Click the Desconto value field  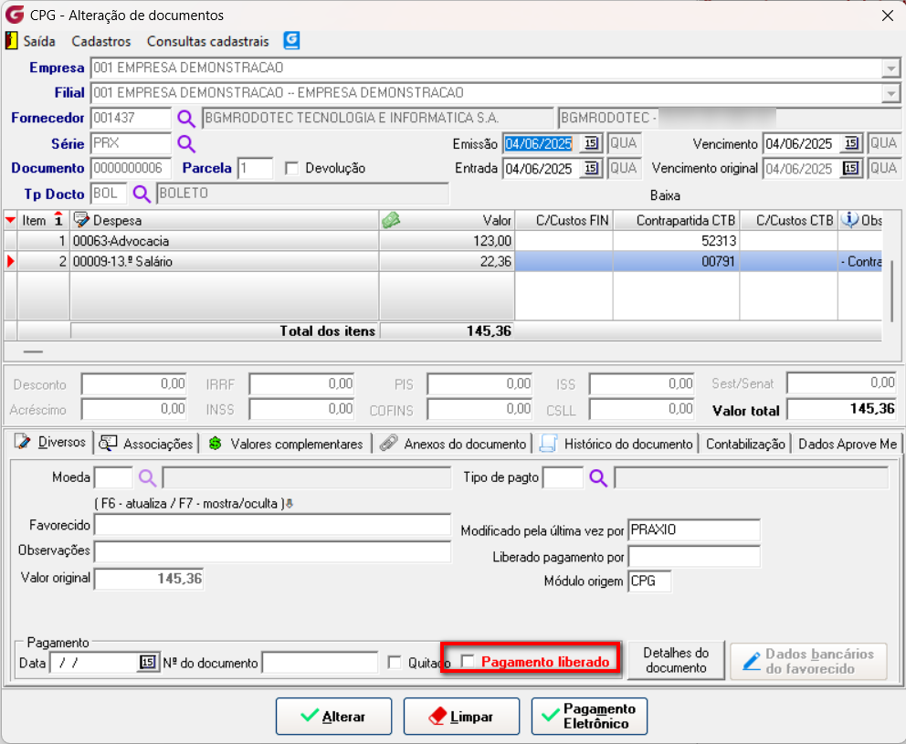pyautogui.click(x=134, y=384)
